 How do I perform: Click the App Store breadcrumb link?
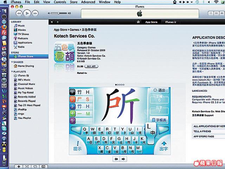60,30
